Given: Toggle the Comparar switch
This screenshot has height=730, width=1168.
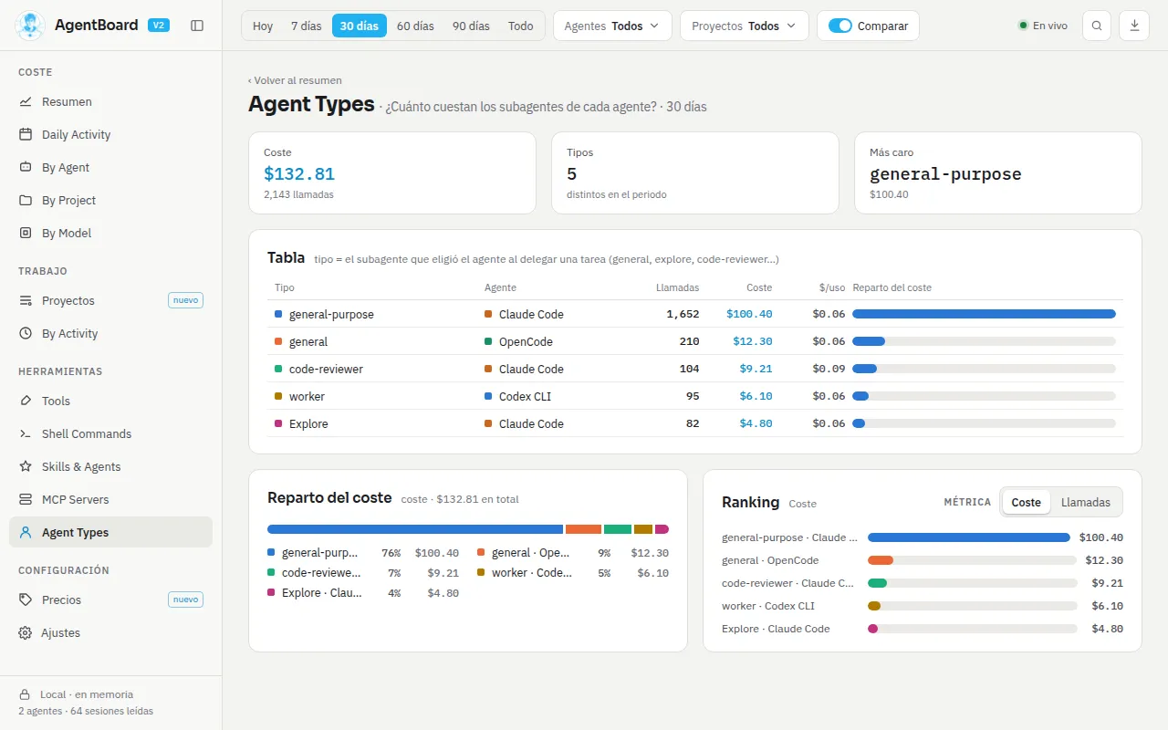Looking at the screenshot, I should [840, 26].
